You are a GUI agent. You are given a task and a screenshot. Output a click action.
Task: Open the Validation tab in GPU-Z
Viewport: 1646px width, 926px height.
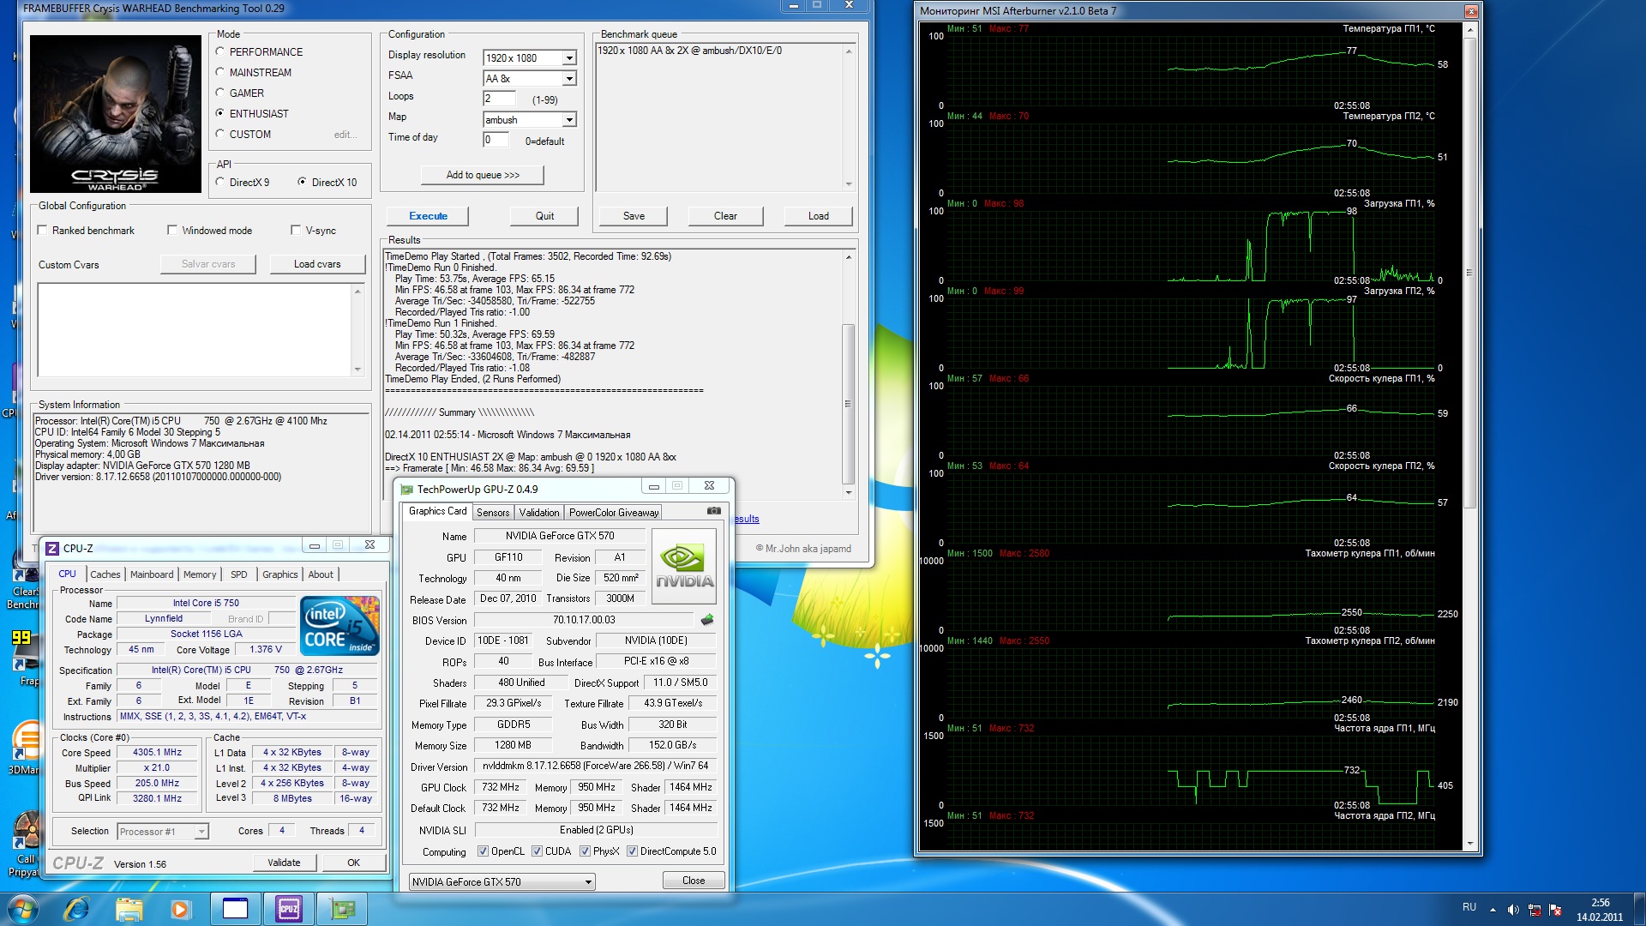click(539, 512)
